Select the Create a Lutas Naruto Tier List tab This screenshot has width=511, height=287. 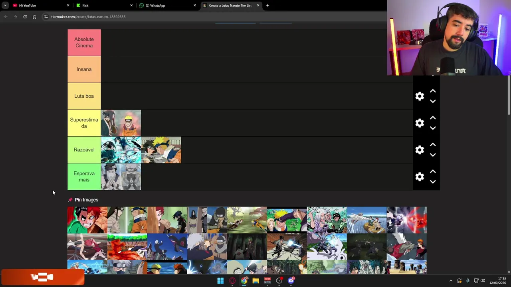pos(231,6)
